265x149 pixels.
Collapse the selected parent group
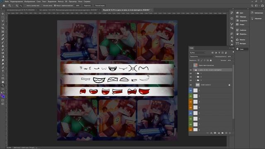194,70
